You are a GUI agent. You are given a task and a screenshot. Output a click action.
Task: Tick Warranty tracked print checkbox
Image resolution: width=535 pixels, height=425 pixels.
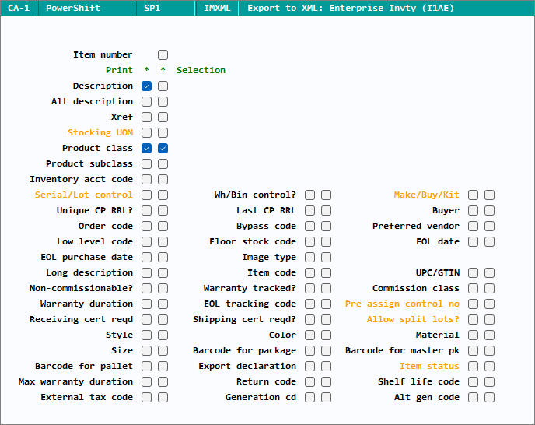coord(309,288)
